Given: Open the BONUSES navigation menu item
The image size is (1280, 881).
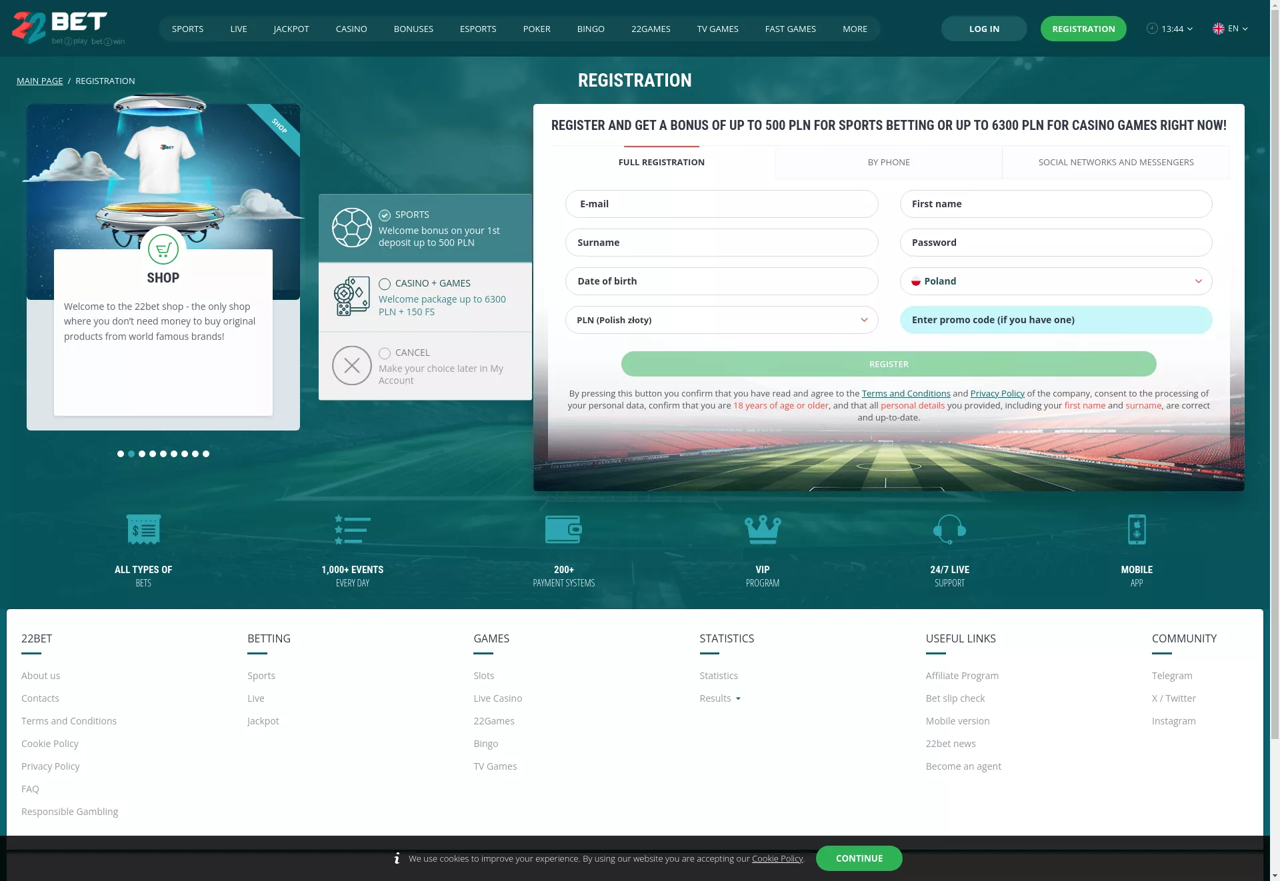Looking at the screenshot, I should [x=413, y=29].
